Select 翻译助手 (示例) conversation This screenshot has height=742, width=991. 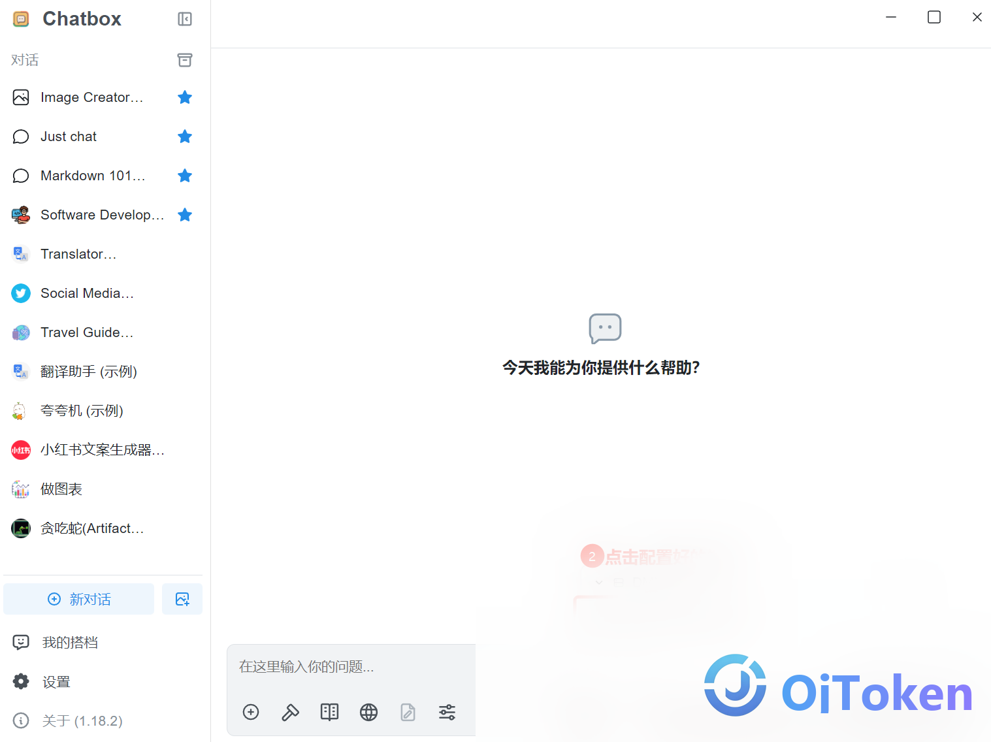click(103, 372)
